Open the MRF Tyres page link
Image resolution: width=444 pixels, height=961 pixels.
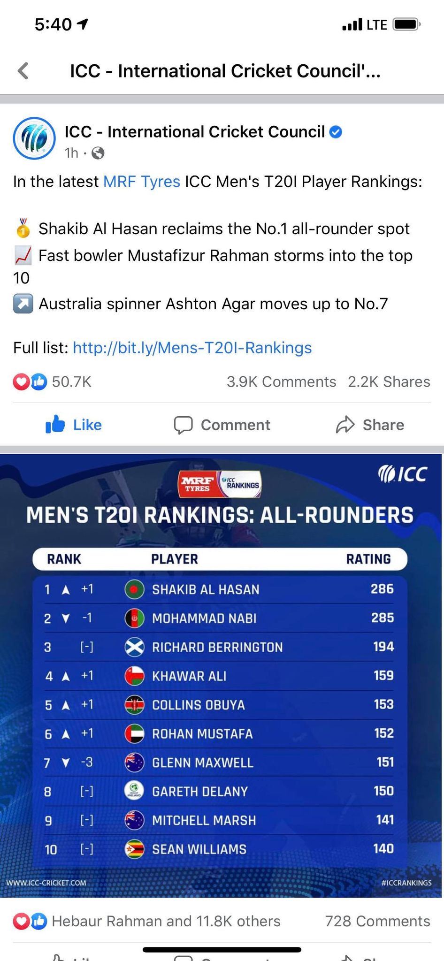(x=141, y=182)
